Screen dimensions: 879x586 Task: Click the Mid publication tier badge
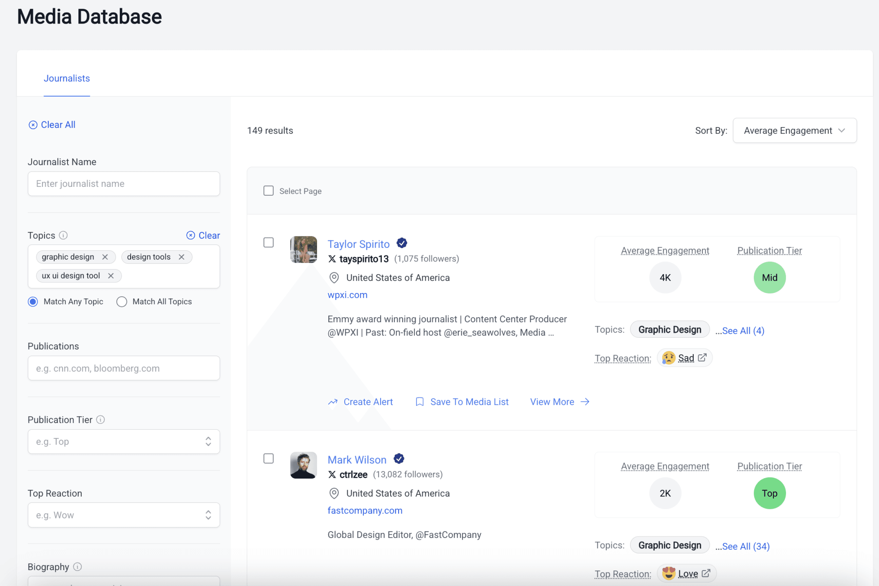pyautogui.click(x=769, y=278)
